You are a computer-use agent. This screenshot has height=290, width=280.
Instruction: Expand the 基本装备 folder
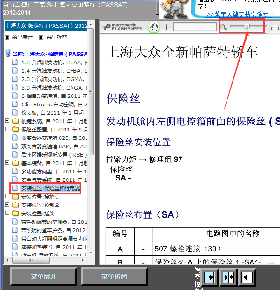point(7,163)
